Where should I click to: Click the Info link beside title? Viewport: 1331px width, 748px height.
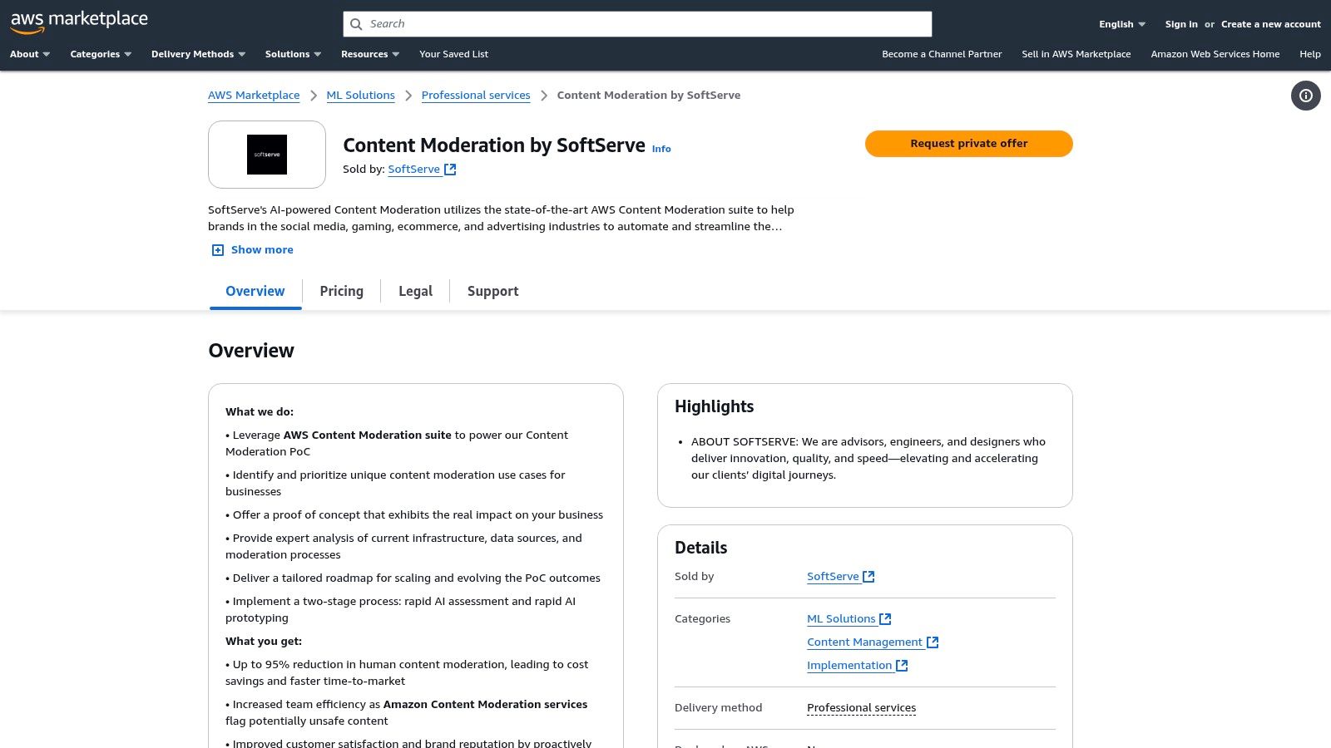tap(661, 149)
